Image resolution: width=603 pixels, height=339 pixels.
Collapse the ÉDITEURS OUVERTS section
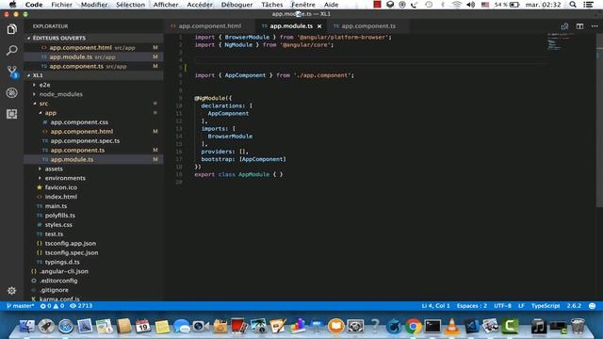[94, 38]
